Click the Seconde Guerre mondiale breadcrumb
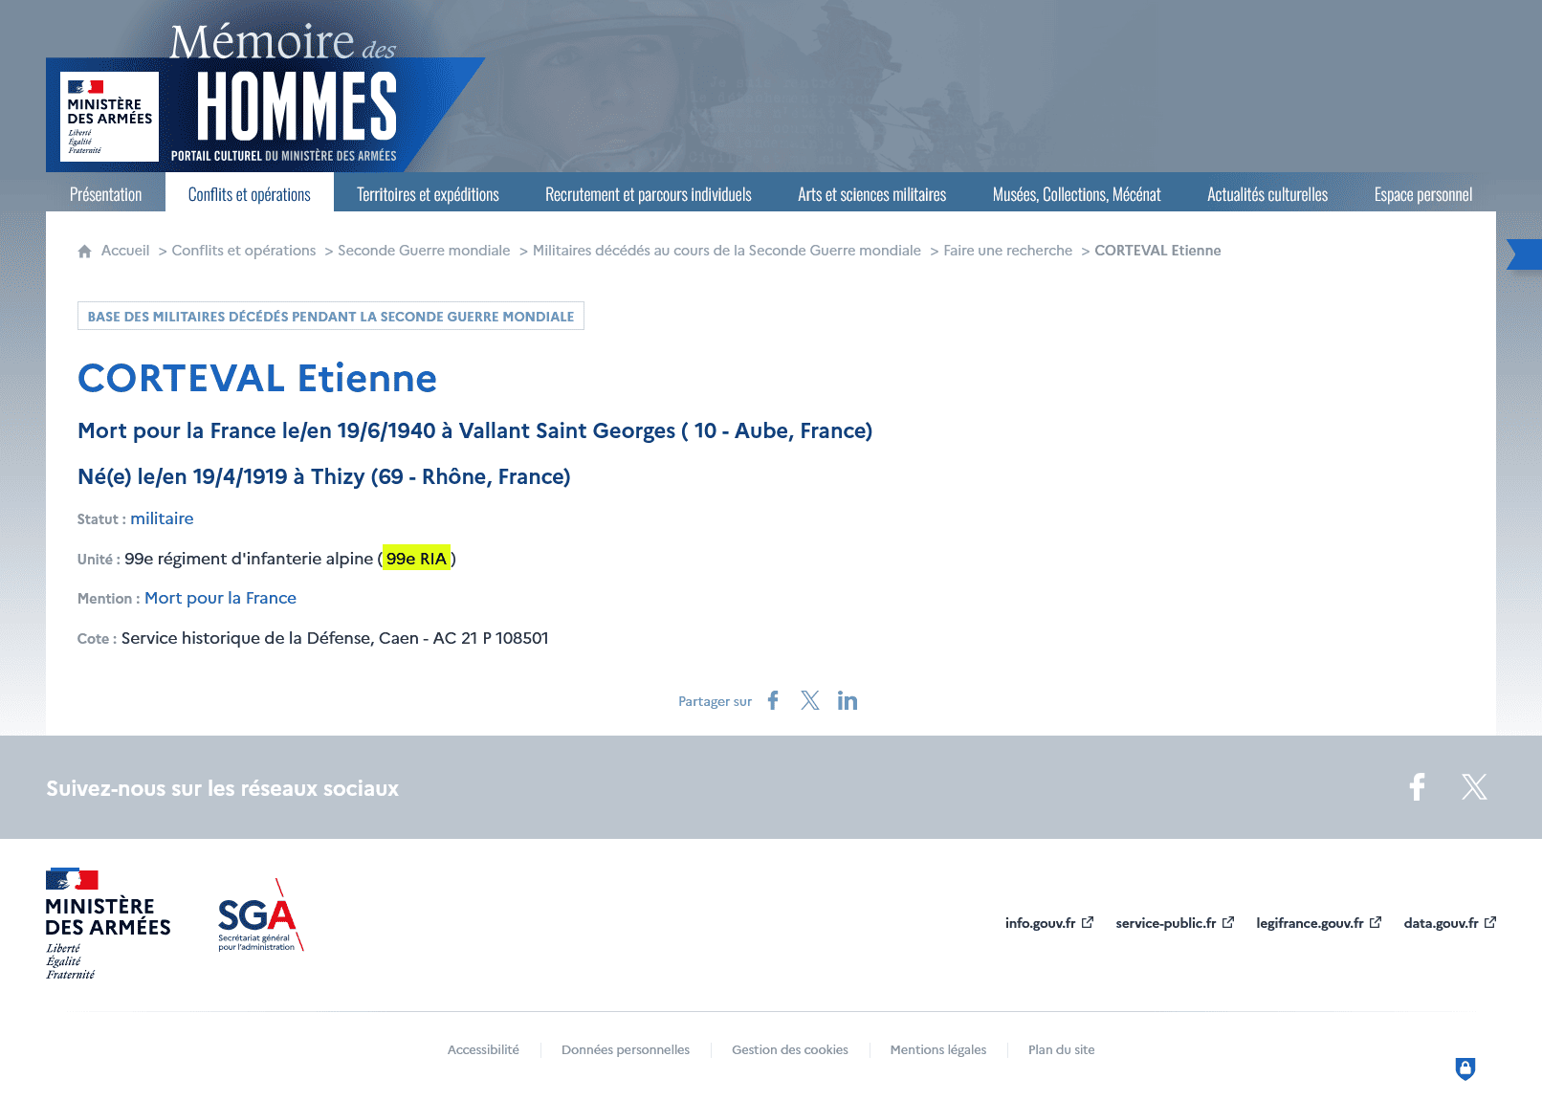Screen dimensions: 1542x1101 (x=424, y=251)
